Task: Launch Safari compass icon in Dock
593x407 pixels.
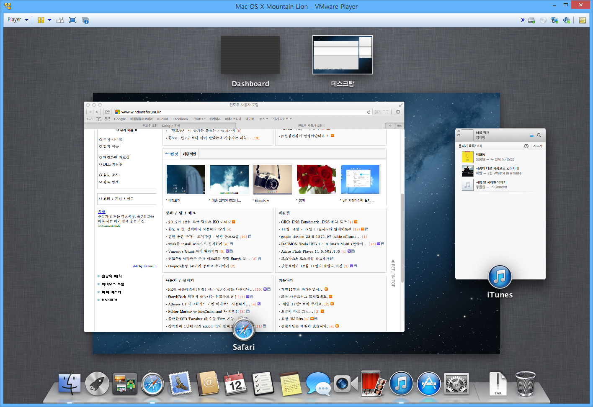Action: click(x=152, y=384)
